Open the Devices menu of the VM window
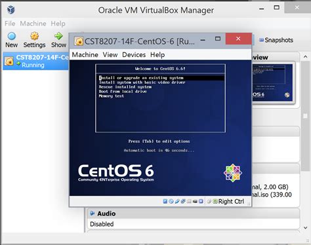This screenshot has height=245, width=311. point(134,54)
